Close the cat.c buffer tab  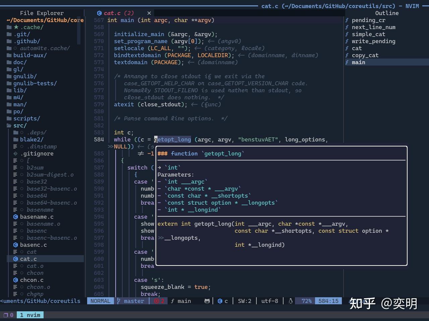149,13
